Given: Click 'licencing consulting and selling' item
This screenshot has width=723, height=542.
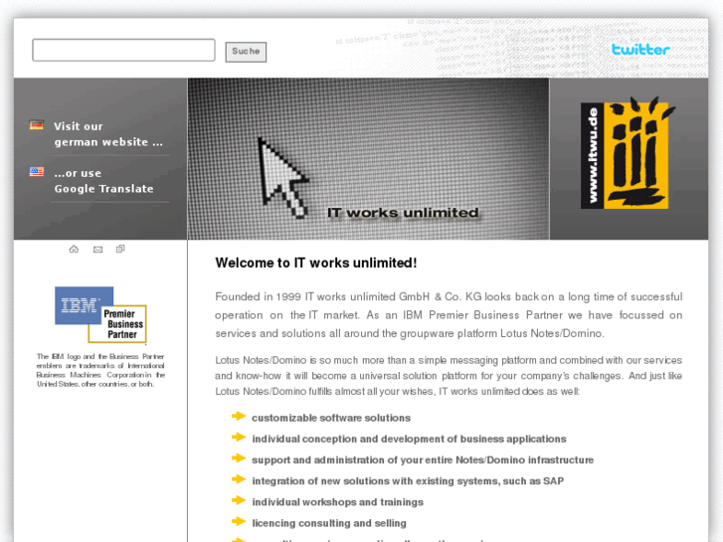Looking at the screenshot, I should pos(329,523).
